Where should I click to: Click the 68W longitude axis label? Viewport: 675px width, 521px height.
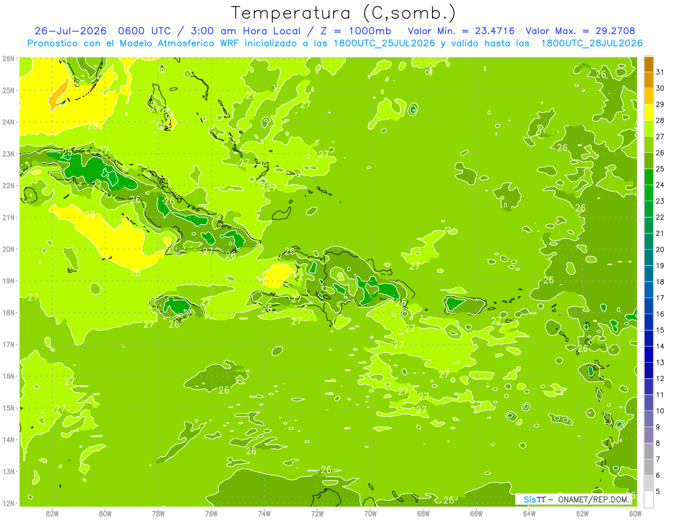pyautogui.click(x=424, y=513)
